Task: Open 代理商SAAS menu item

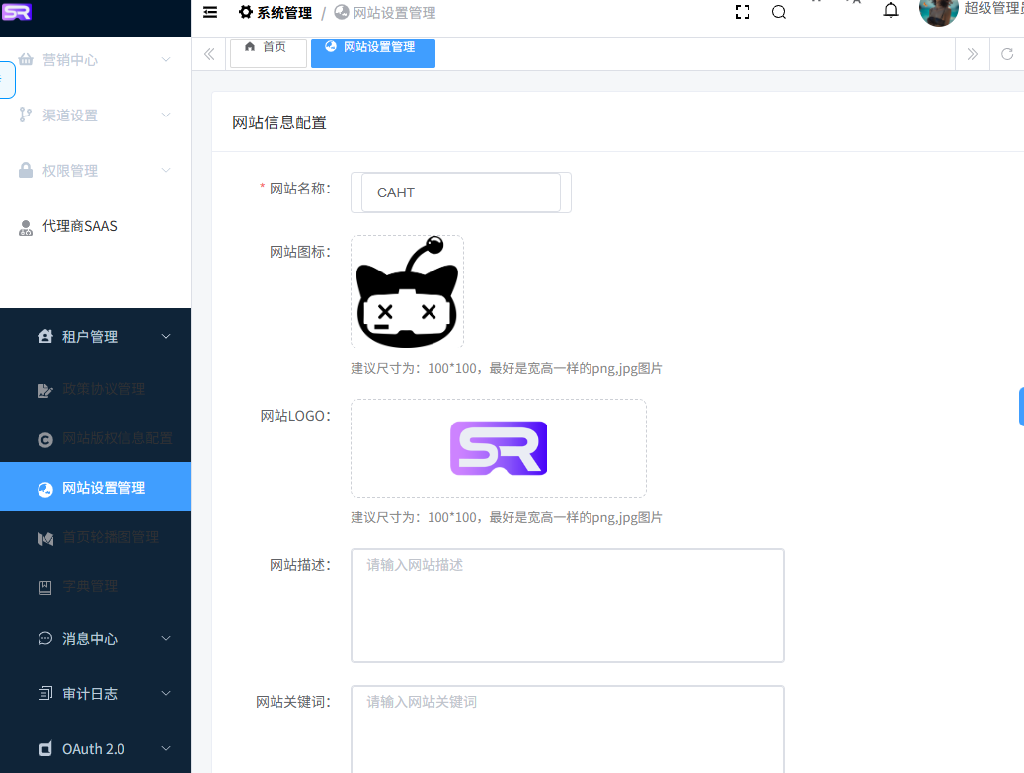Action: pos(80,226)
